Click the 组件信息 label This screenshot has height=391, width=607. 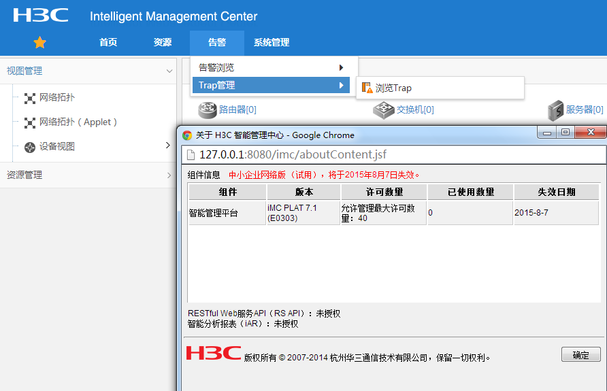click(203, 175)
